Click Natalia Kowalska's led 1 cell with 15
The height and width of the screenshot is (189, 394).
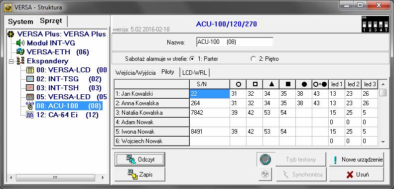tap(336, 113)
